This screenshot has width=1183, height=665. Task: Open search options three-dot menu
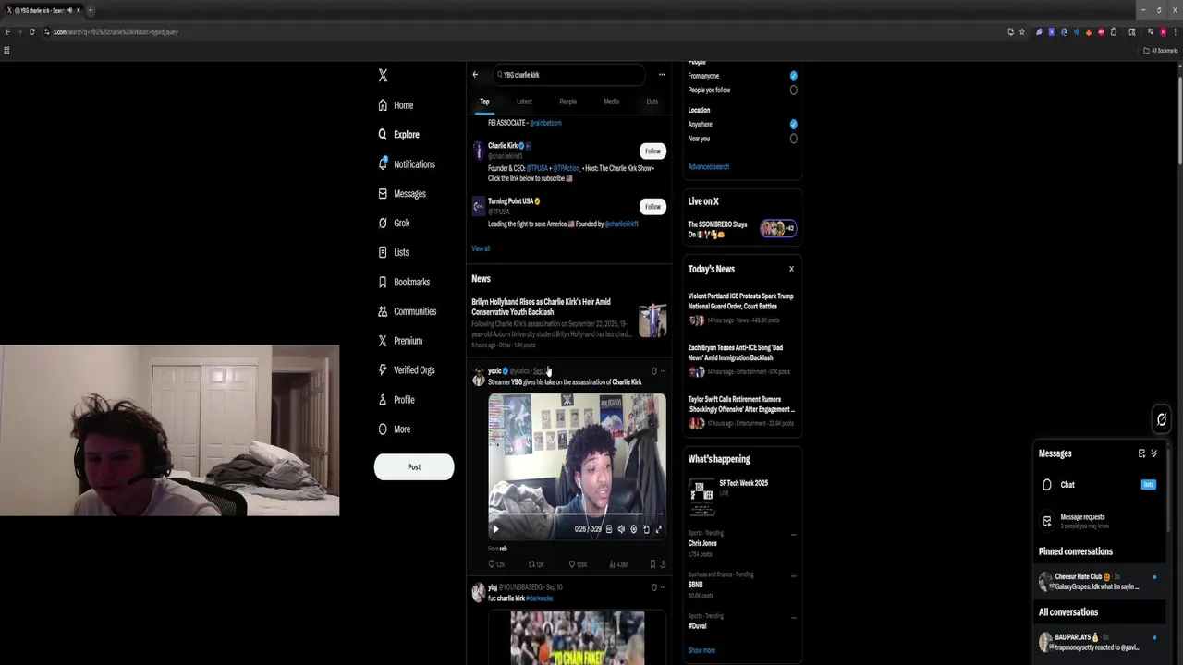(662, 75)
